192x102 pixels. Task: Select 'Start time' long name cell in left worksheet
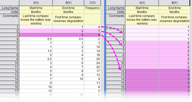pyautogui.click(x=36, y=8)
